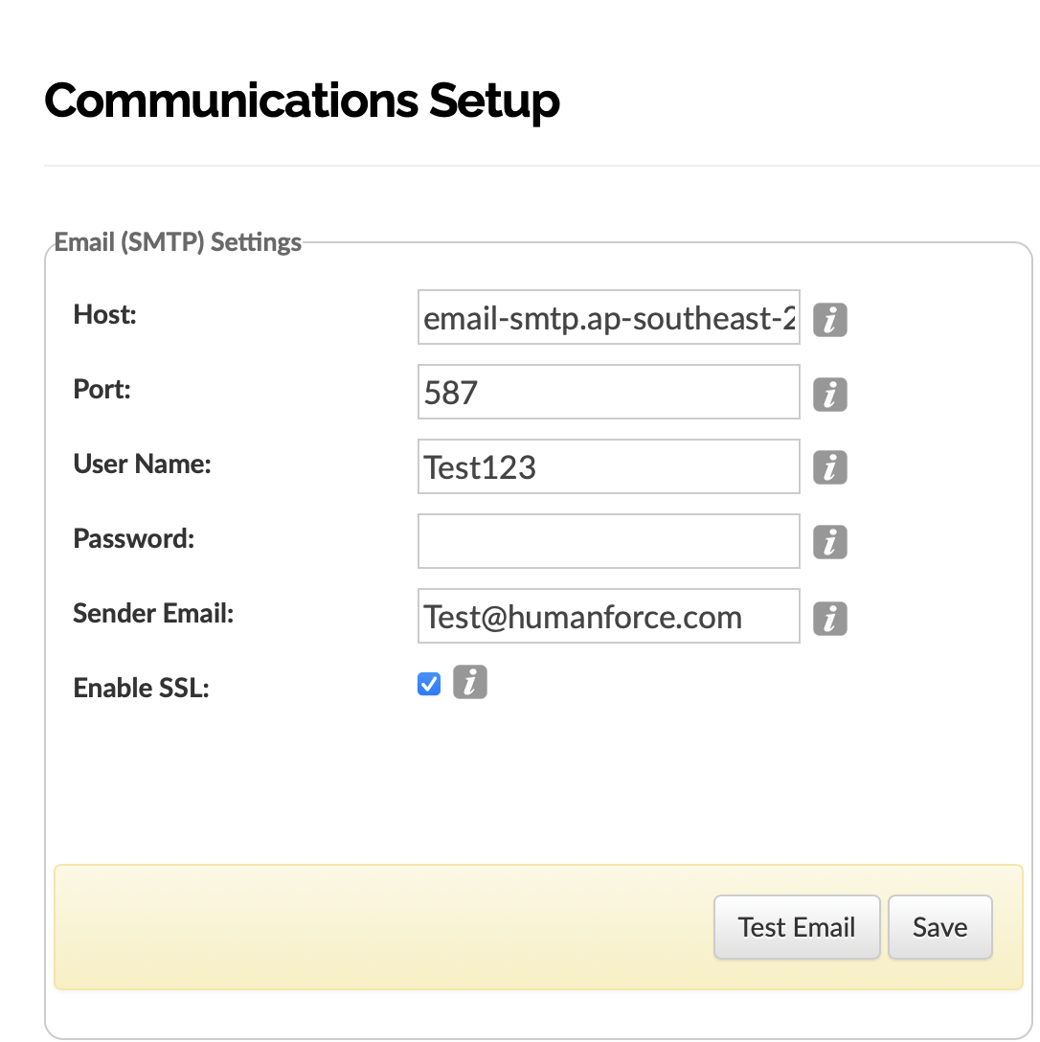Click the User Name: label
1040x1042 pixels.
(143, 464)
